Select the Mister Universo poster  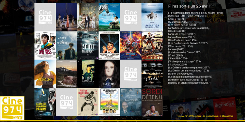(88, 102)
